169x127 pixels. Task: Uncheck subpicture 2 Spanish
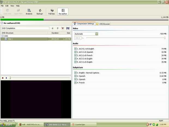(x=76, y=76)
